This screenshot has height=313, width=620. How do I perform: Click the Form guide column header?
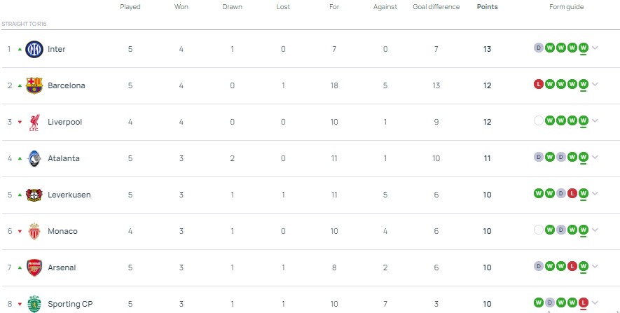tap(566, 7)
